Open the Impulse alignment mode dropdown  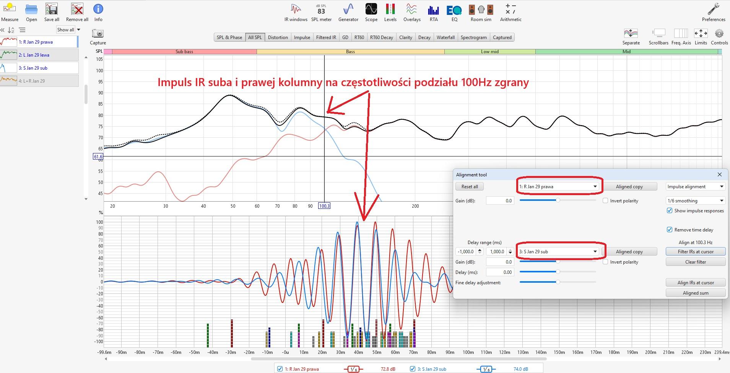(x=695, y=187)
